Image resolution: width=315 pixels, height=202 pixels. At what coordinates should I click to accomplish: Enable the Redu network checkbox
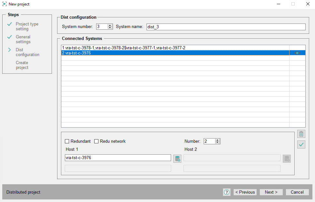pyautogui.click(x=97, y=141)
